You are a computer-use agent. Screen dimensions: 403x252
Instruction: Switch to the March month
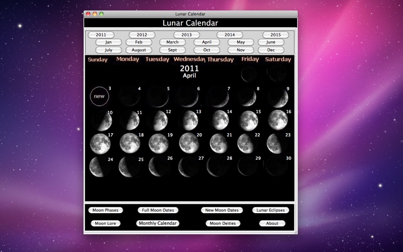pyautogui.click(x=172, y=42)
